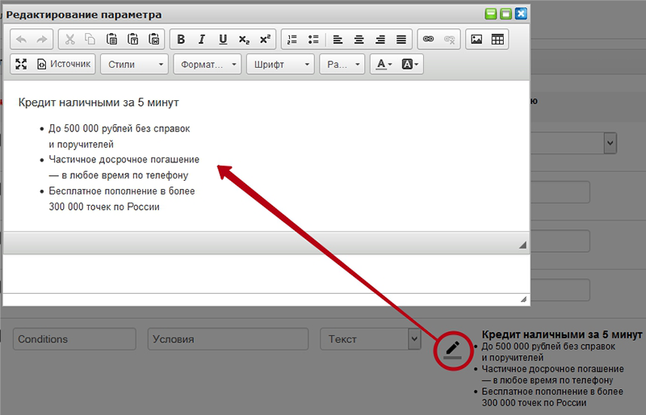Center-align the text
646x415 pixels.
coord(359,39)
